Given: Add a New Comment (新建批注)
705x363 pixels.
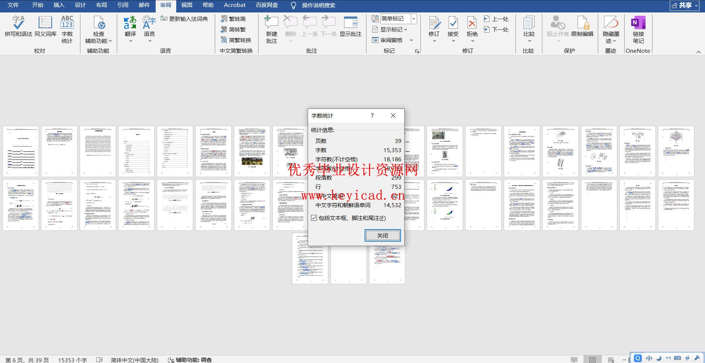Looking at the screenshot, I should pos(271,29).
